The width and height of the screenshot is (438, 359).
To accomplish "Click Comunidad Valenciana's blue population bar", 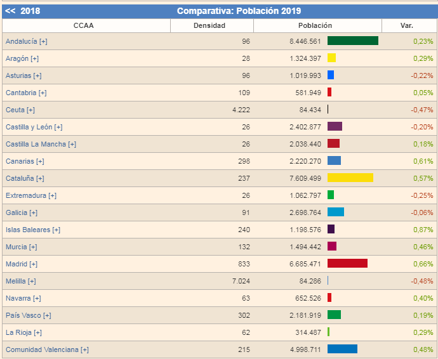I will coord(342,349).
